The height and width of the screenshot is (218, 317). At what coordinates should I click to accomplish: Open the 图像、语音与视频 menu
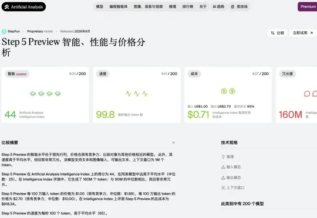click(x=148, y=6)
